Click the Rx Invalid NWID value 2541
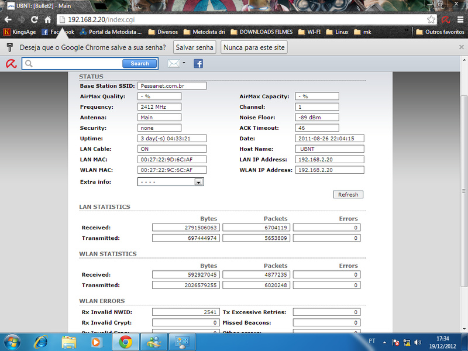This screenshot has height=351, width=468. point(186,312)
